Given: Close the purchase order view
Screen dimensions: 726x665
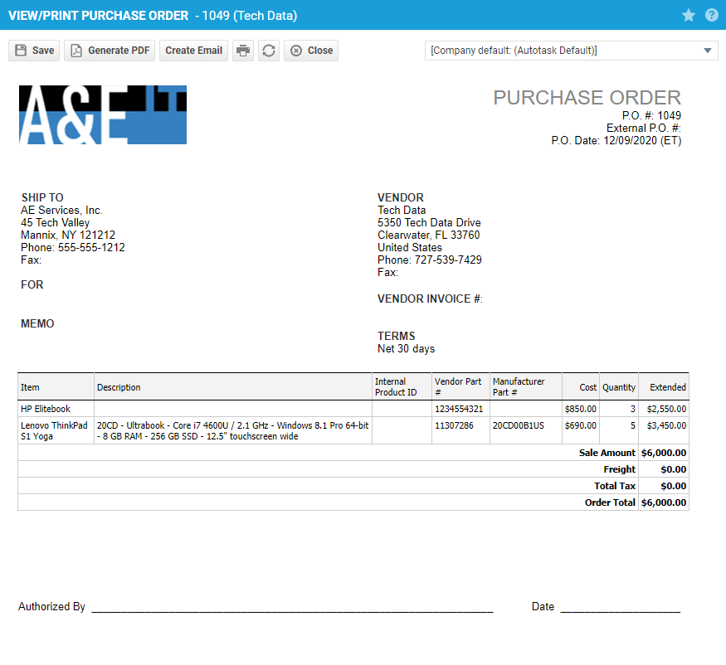Looking at the screenshot, I should (x=311, y=51).
